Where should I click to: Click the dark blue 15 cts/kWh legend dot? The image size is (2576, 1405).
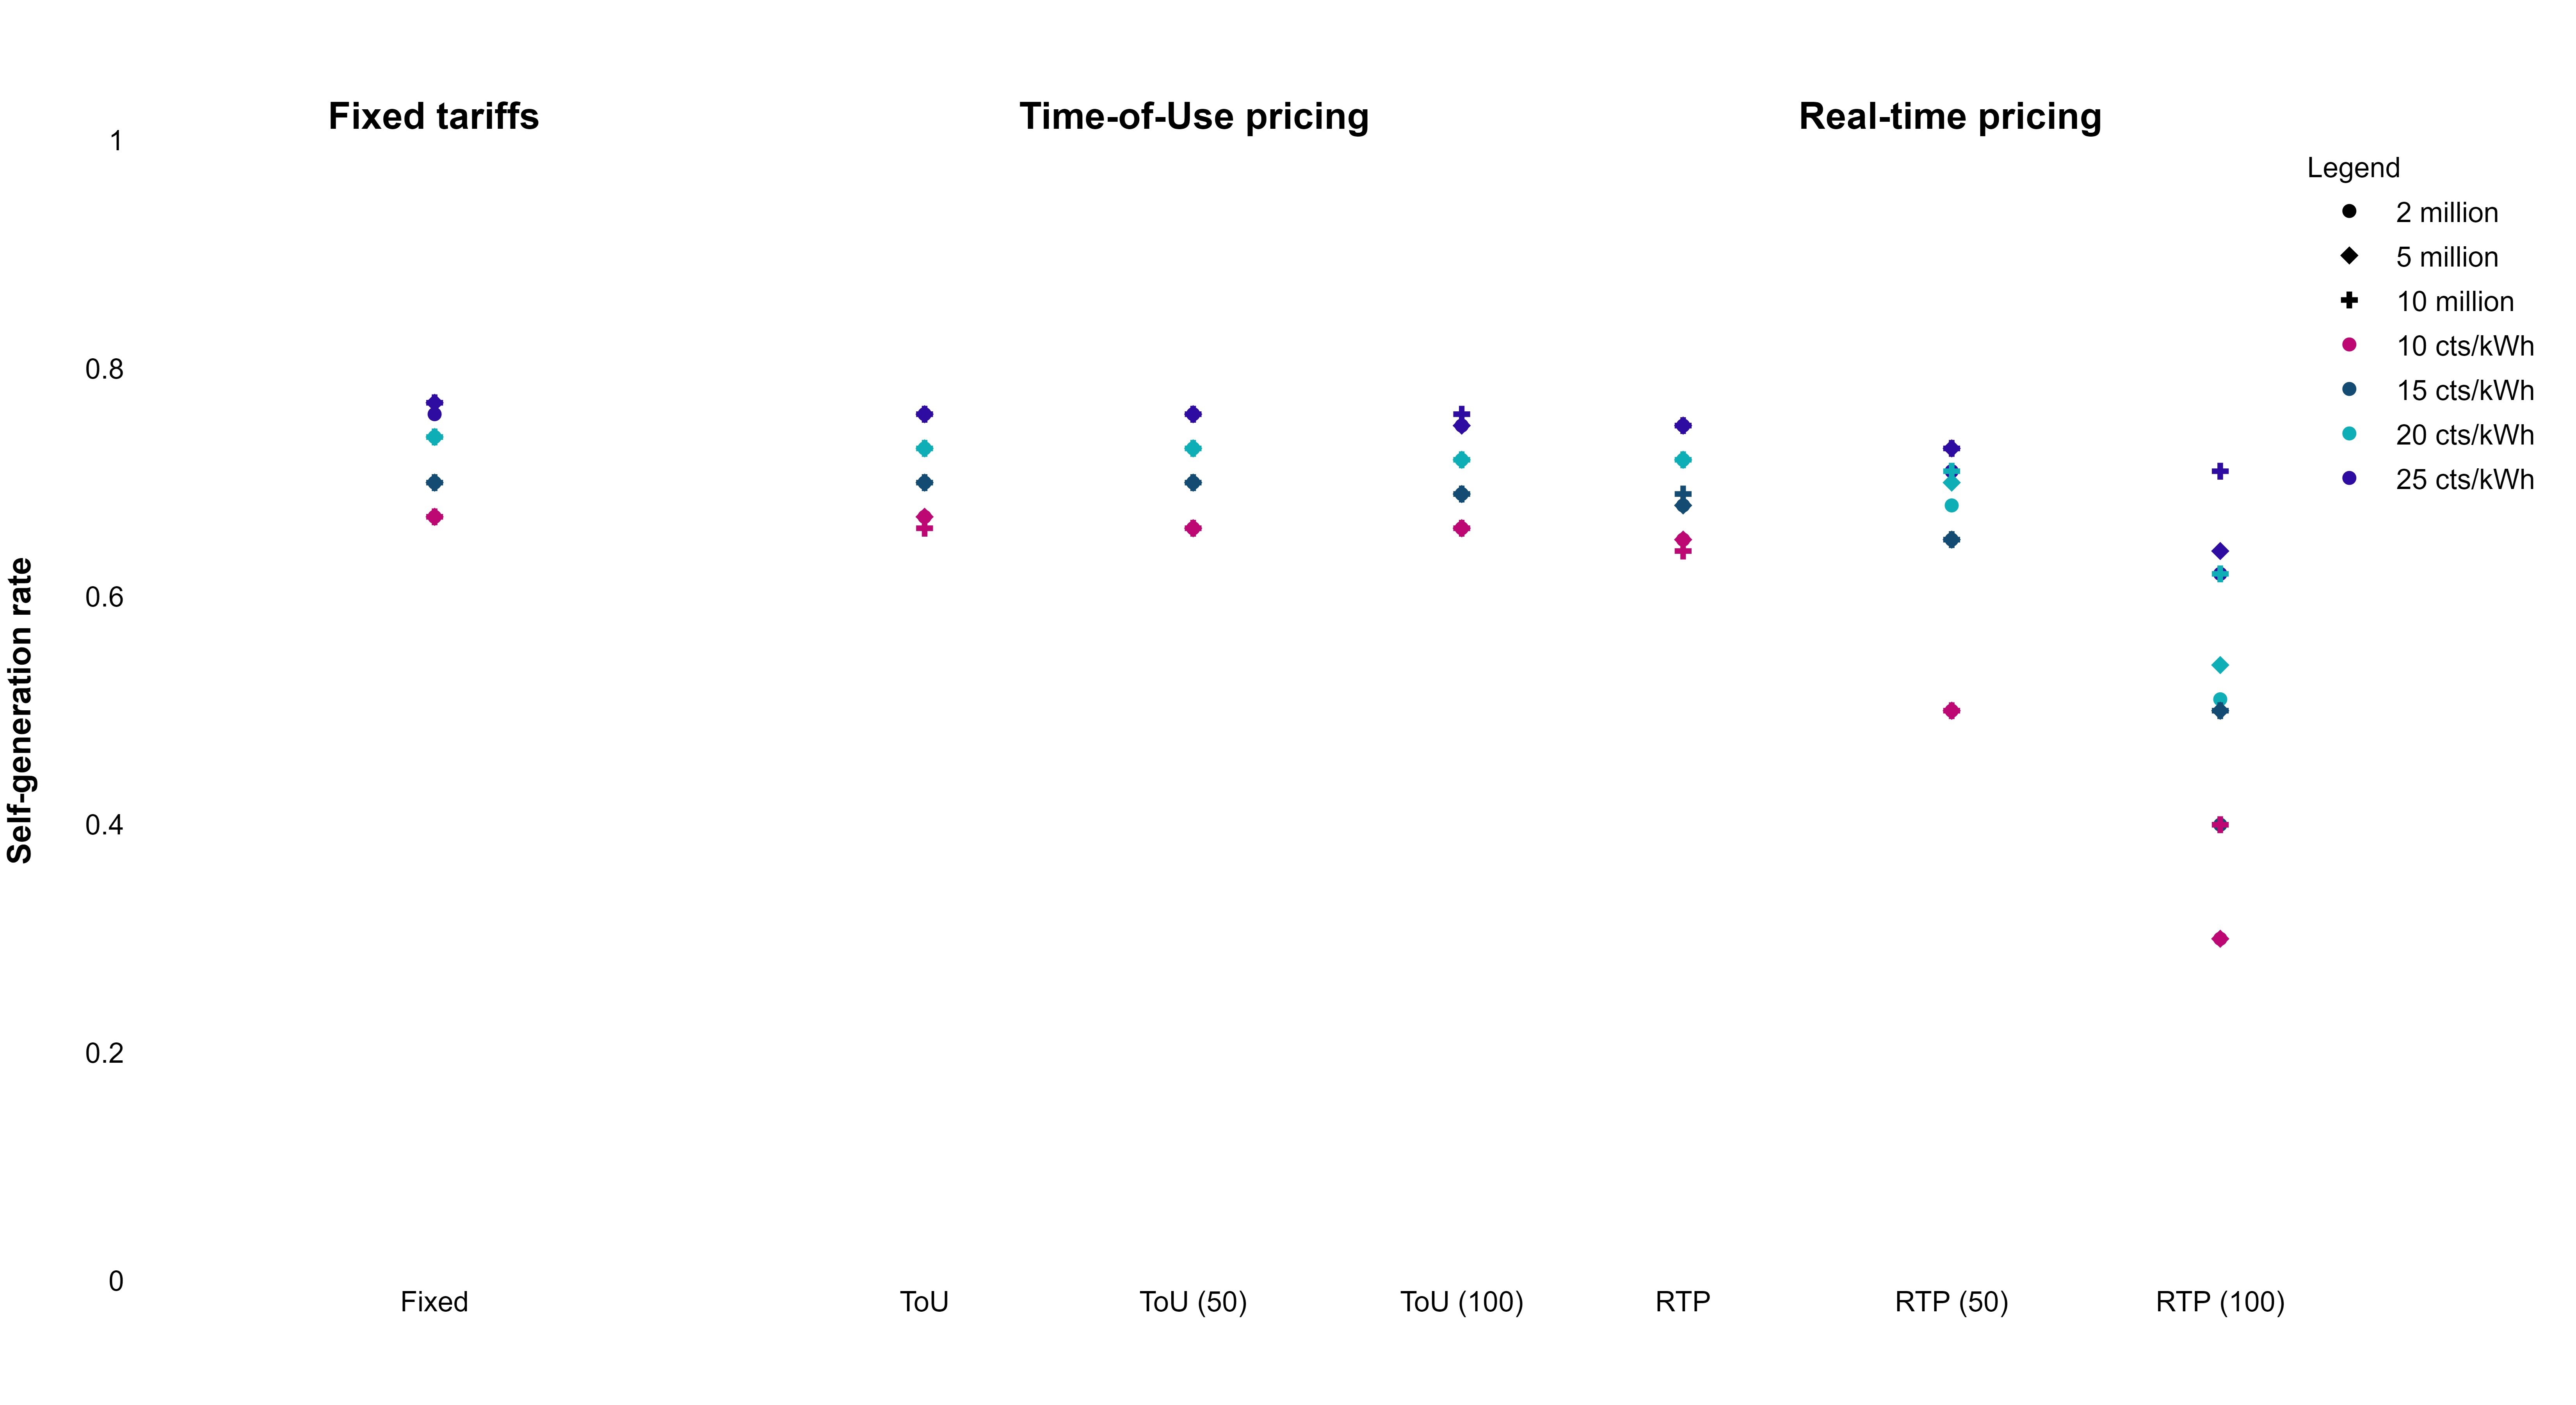(x=2349, y=390)
